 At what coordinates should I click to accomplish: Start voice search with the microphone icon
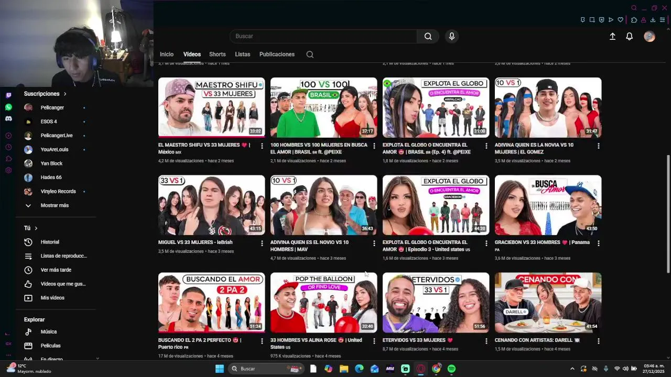452,36
